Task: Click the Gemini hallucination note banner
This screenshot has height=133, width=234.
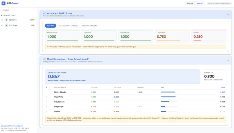Action: click(136, 47)
